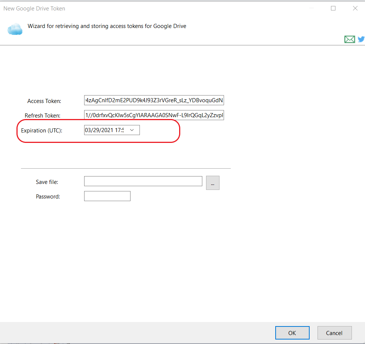
Task: Click the wizard description heading text
Action: [107, 26]
